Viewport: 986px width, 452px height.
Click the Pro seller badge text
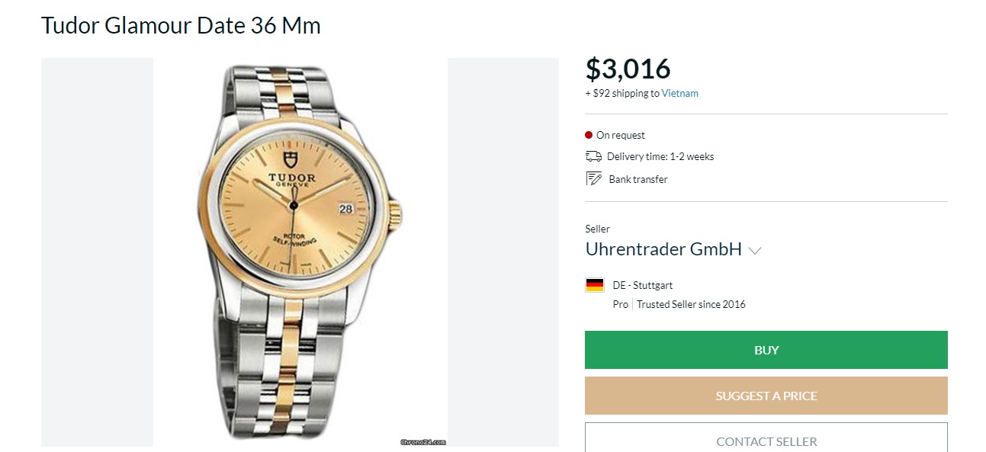click(x=621, y=304)
